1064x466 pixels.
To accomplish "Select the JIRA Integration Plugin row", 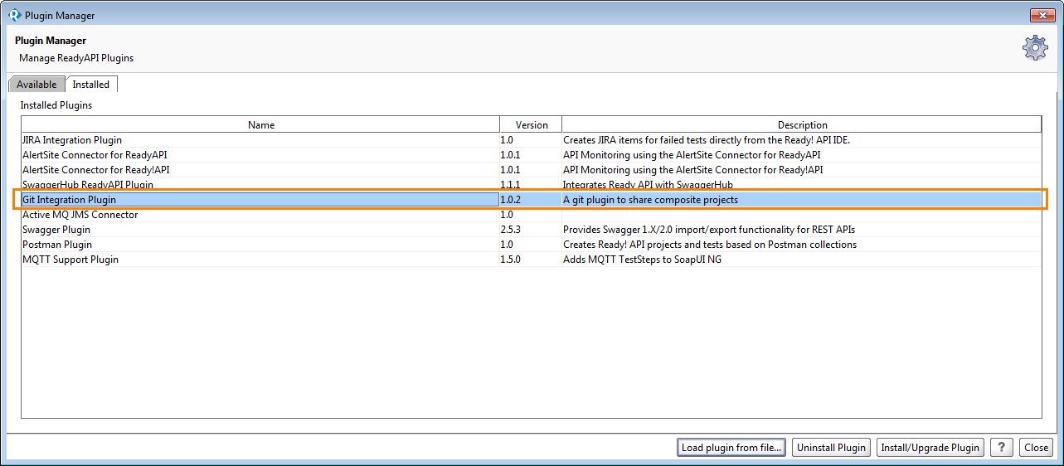I will point(531,140).
